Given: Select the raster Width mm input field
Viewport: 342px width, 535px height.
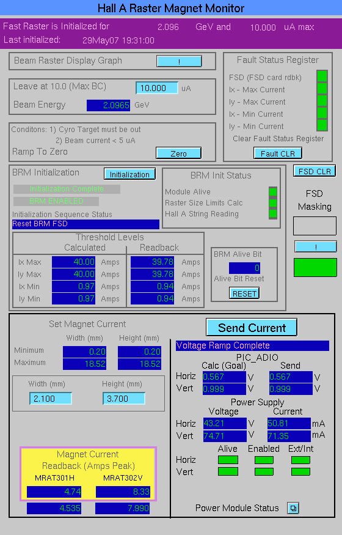Looking at the screenshot, I should [x=51, y=399].
